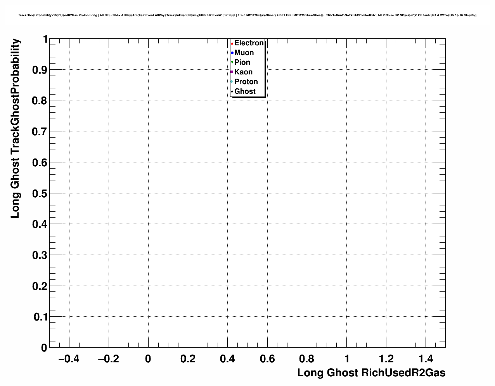Click the x-axis label −0.4

pyautogui.click(x=69, y=359)
